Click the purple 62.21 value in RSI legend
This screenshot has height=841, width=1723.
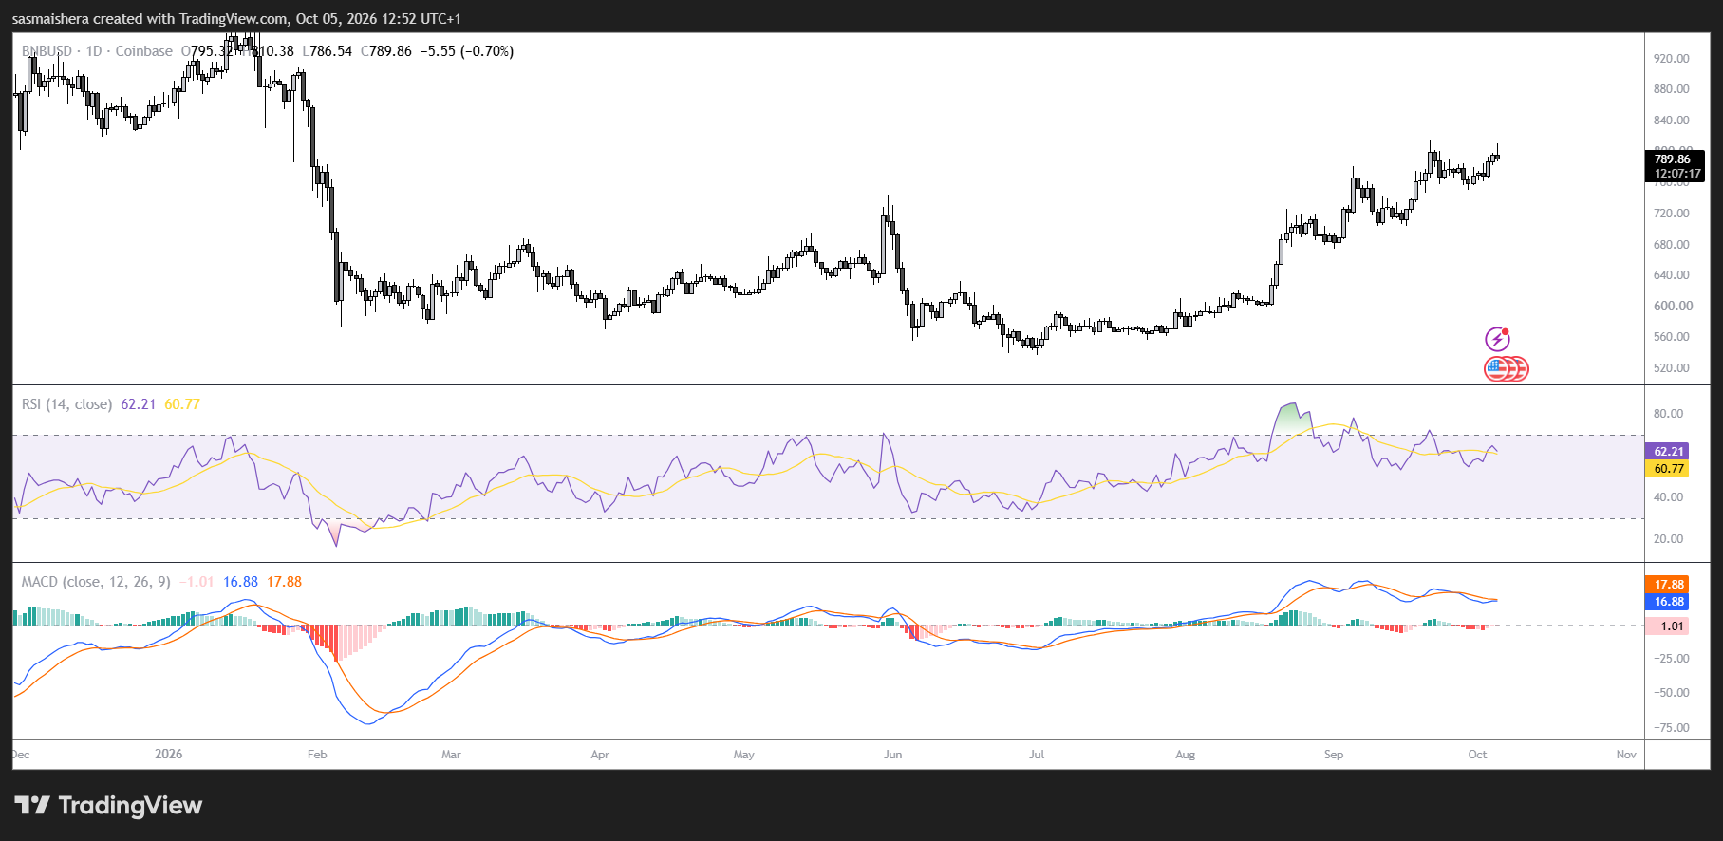139,404
